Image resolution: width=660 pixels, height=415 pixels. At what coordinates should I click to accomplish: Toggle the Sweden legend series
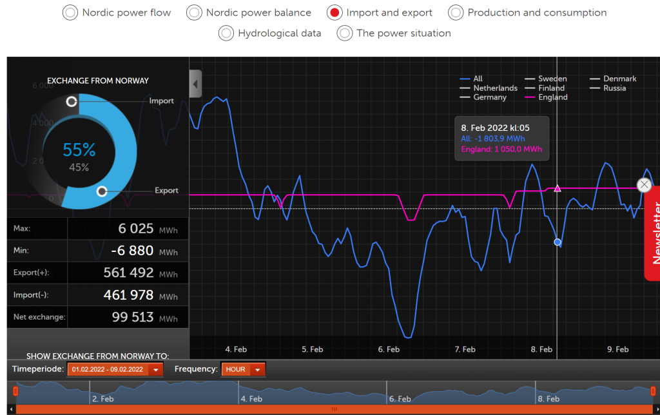pos(546,79)
